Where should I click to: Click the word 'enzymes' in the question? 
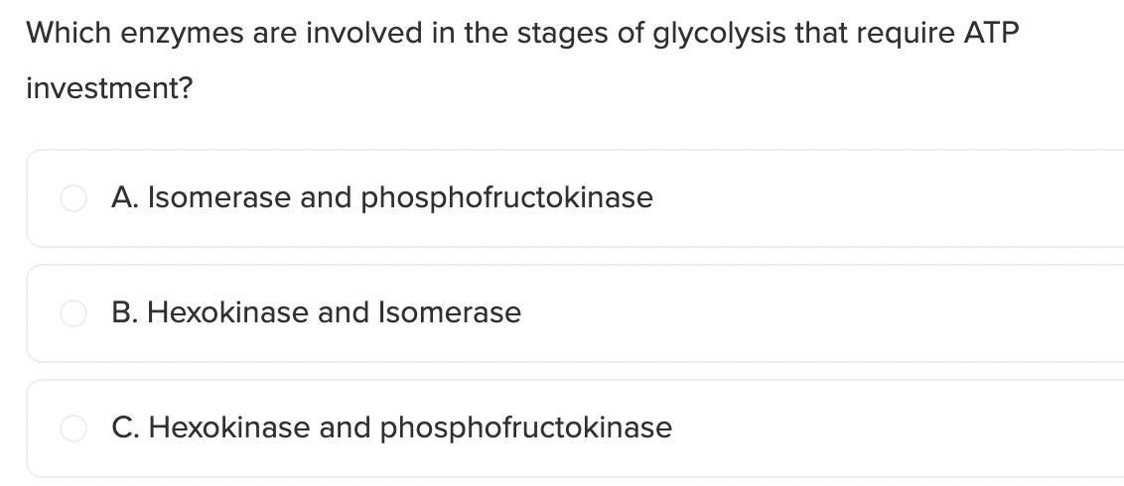coord(182,35)
